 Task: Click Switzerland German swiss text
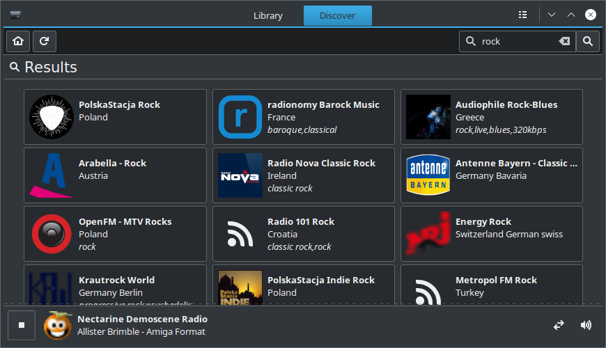point(509,234)
